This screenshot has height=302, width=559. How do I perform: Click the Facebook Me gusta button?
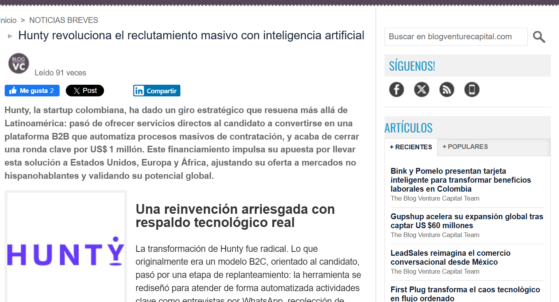pyautogui.click(x=32, y=91)
